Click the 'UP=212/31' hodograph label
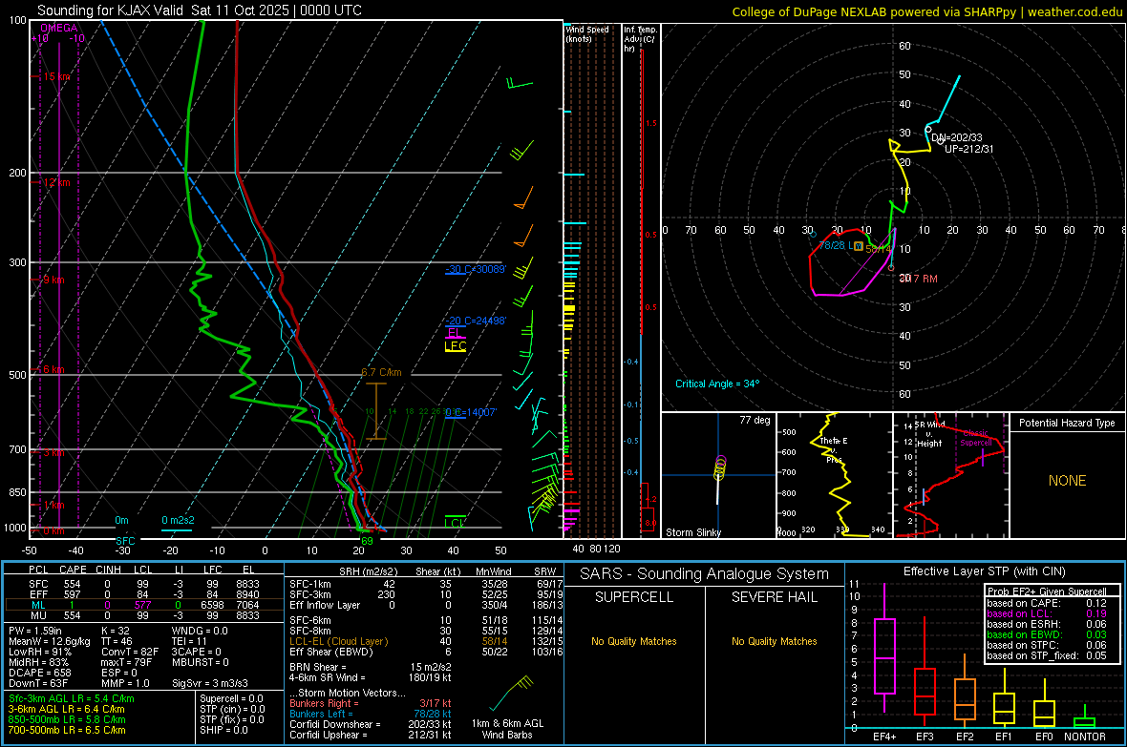 (968, 149)
